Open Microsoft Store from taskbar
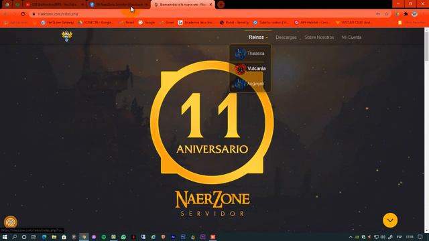 pyautogui.click(x=64, y=237)
